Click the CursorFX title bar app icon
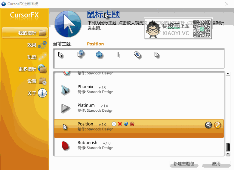 coord(4,4)
